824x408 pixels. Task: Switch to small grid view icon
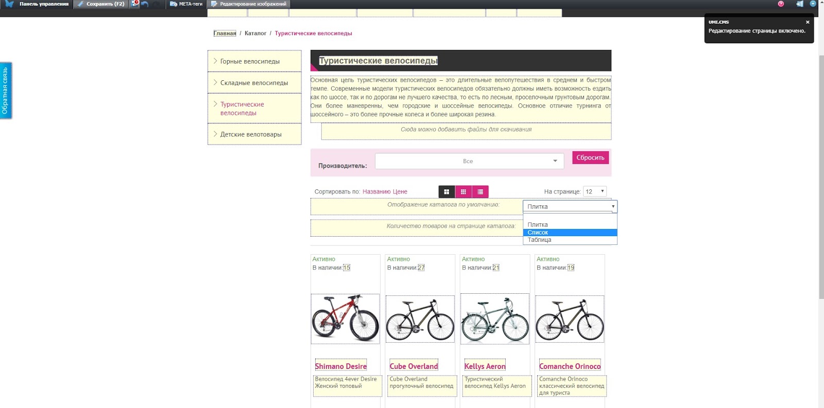pyautogui.click(x=463, y=192)
